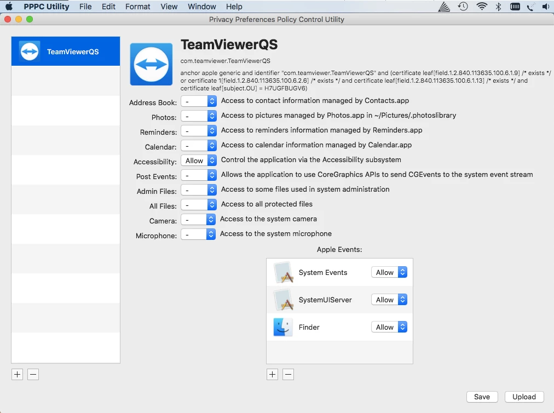
Task: Click the 'Access to the system microphone' description
Action: coord(276,234)
